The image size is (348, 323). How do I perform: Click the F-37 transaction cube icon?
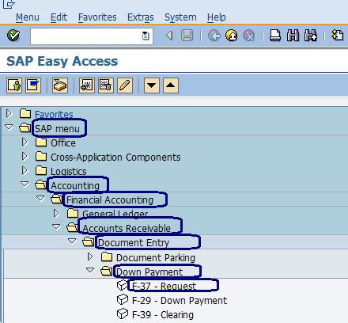point(123,285)
